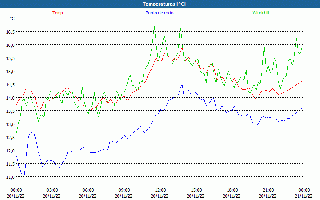Click the 11,5 y-axis value
This screenshot has height=200, width=320.
10,164
